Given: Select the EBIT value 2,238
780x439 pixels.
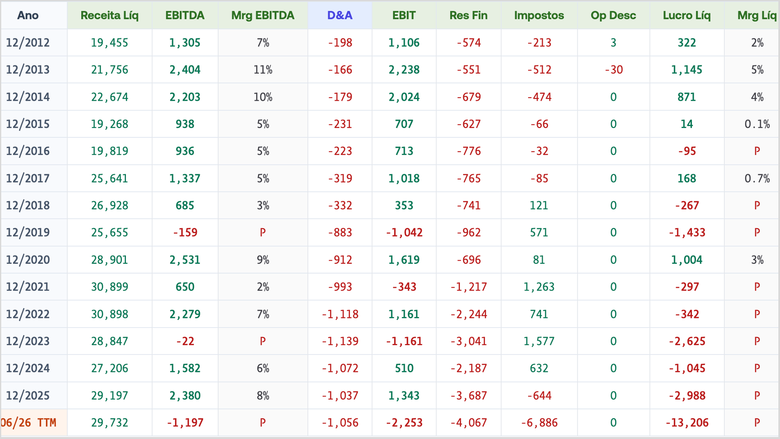Looking at the screenshot, I should coord(404,70).
